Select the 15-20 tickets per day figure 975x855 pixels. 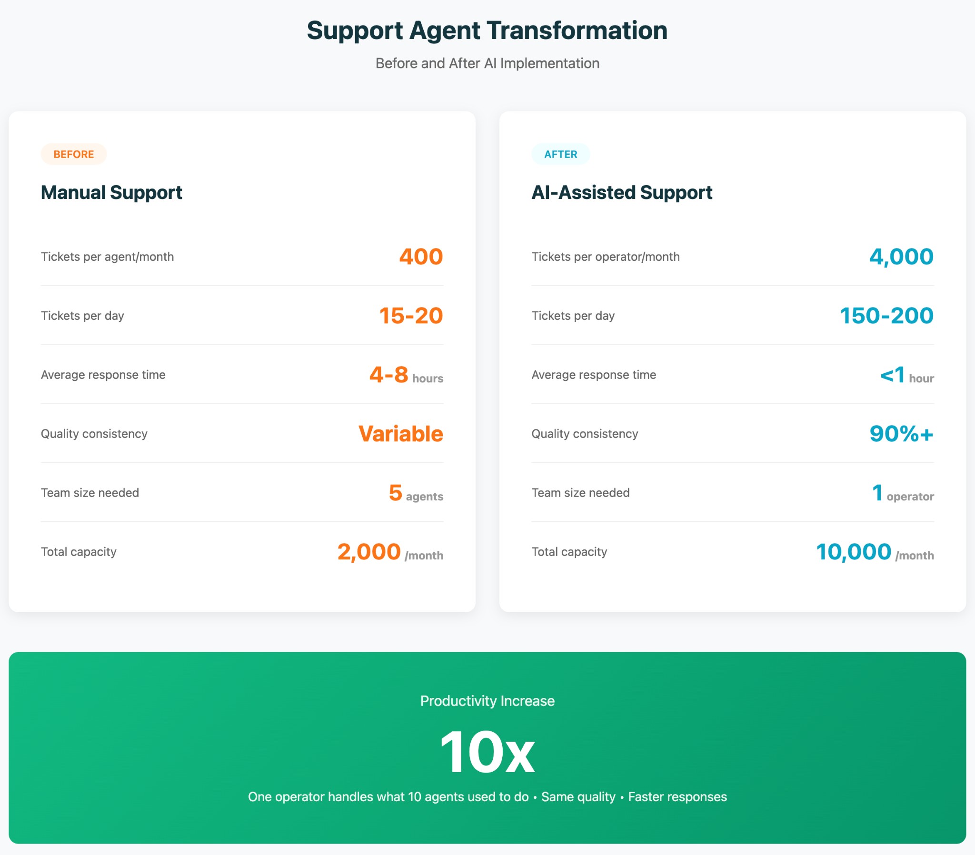pyautogui.click(x=411, y=315)
